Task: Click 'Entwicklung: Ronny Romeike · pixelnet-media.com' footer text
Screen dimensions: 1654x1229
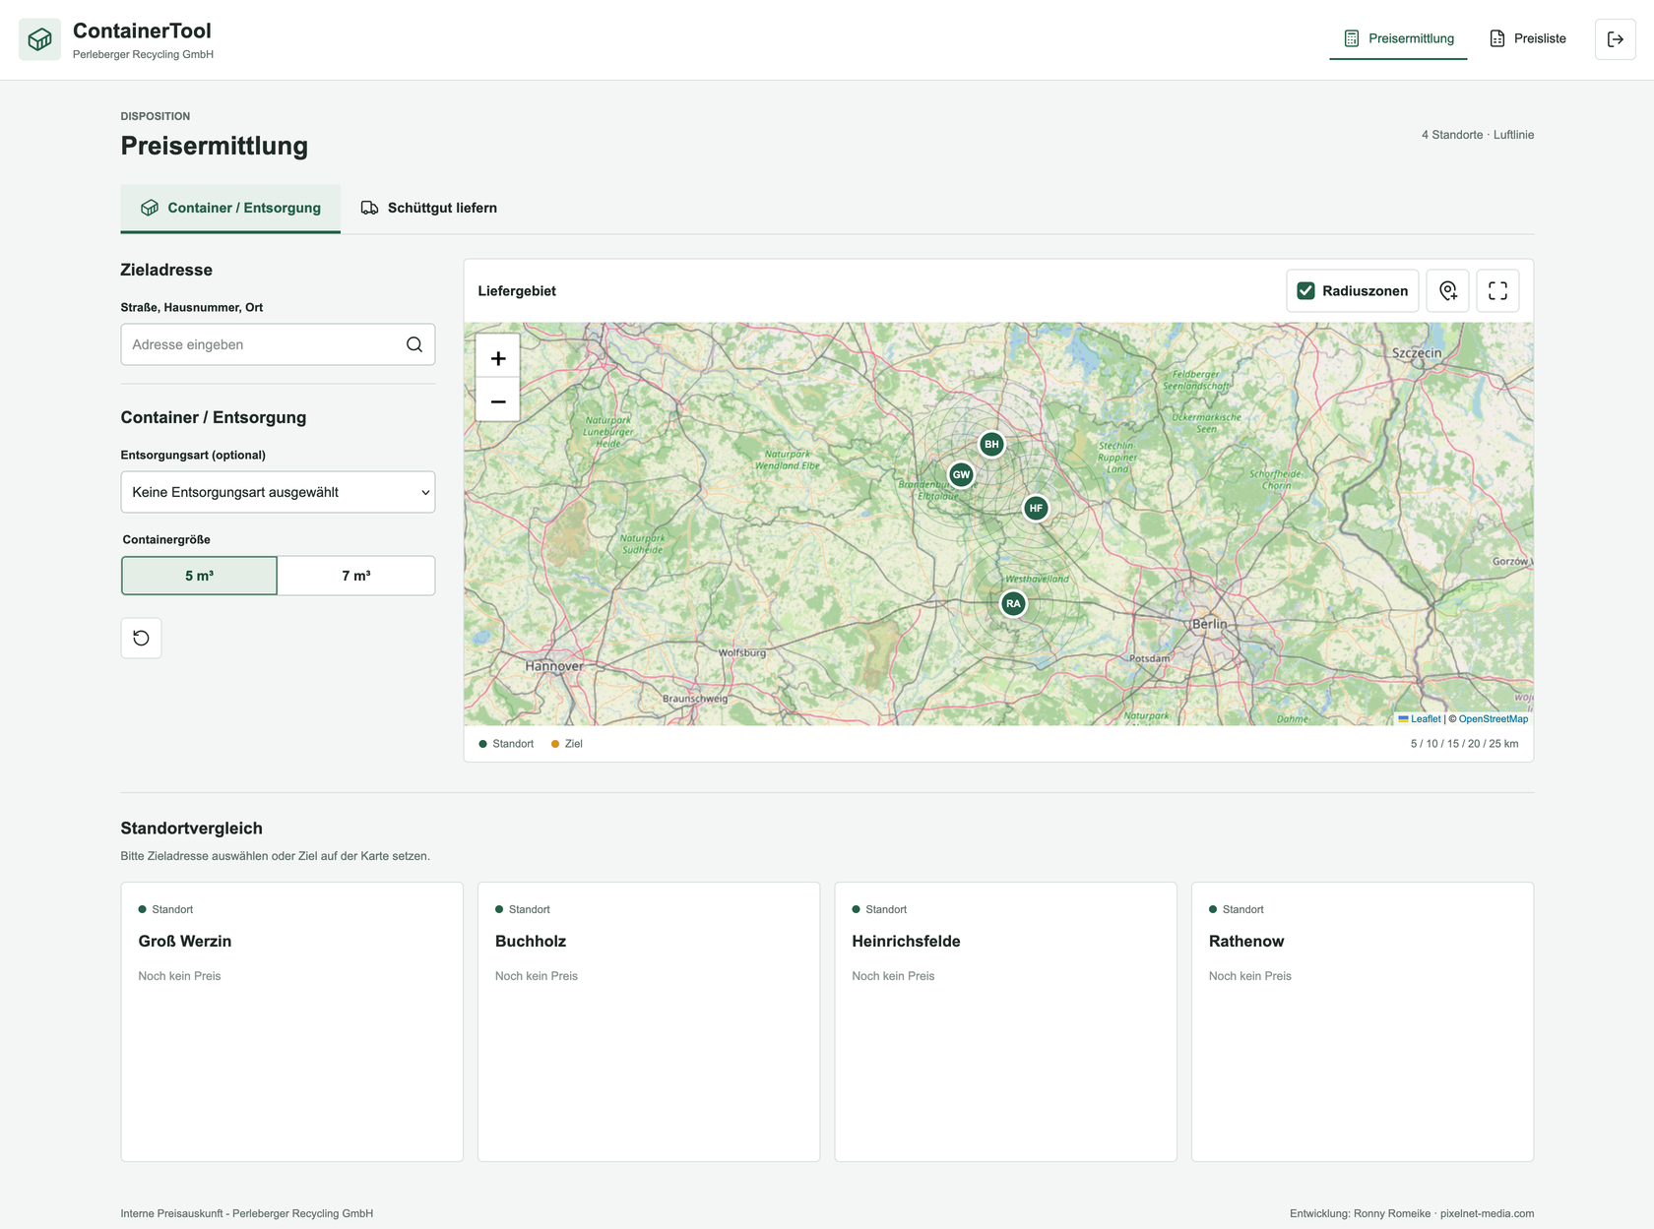Action: pyautogui.click(x=1412, y=1213)
